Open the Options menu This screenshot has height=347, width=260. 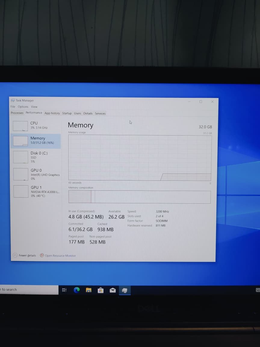(x=23, y=107)
